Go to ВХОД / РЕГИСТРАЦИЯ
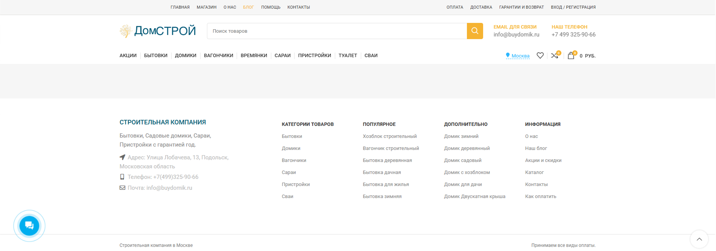This screenshot has height=251, width=716. [573, 7]
